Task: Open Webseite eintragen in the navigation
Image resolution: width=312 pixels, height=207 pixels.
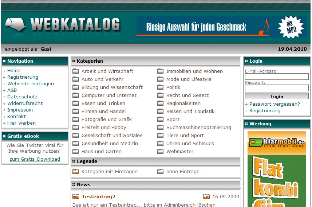Action: click(x=31, y=84)
